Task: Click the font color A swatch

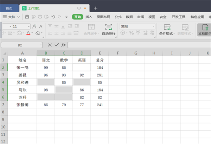Action: pos(28,33)
